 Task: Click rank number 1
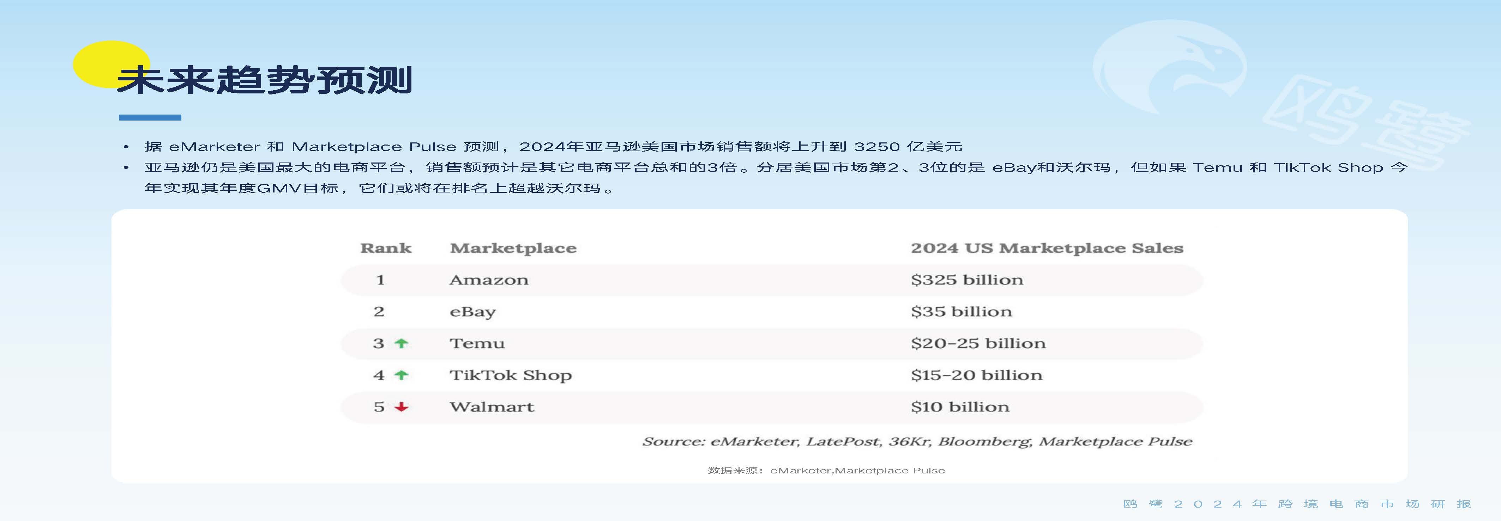pos(380,280)
